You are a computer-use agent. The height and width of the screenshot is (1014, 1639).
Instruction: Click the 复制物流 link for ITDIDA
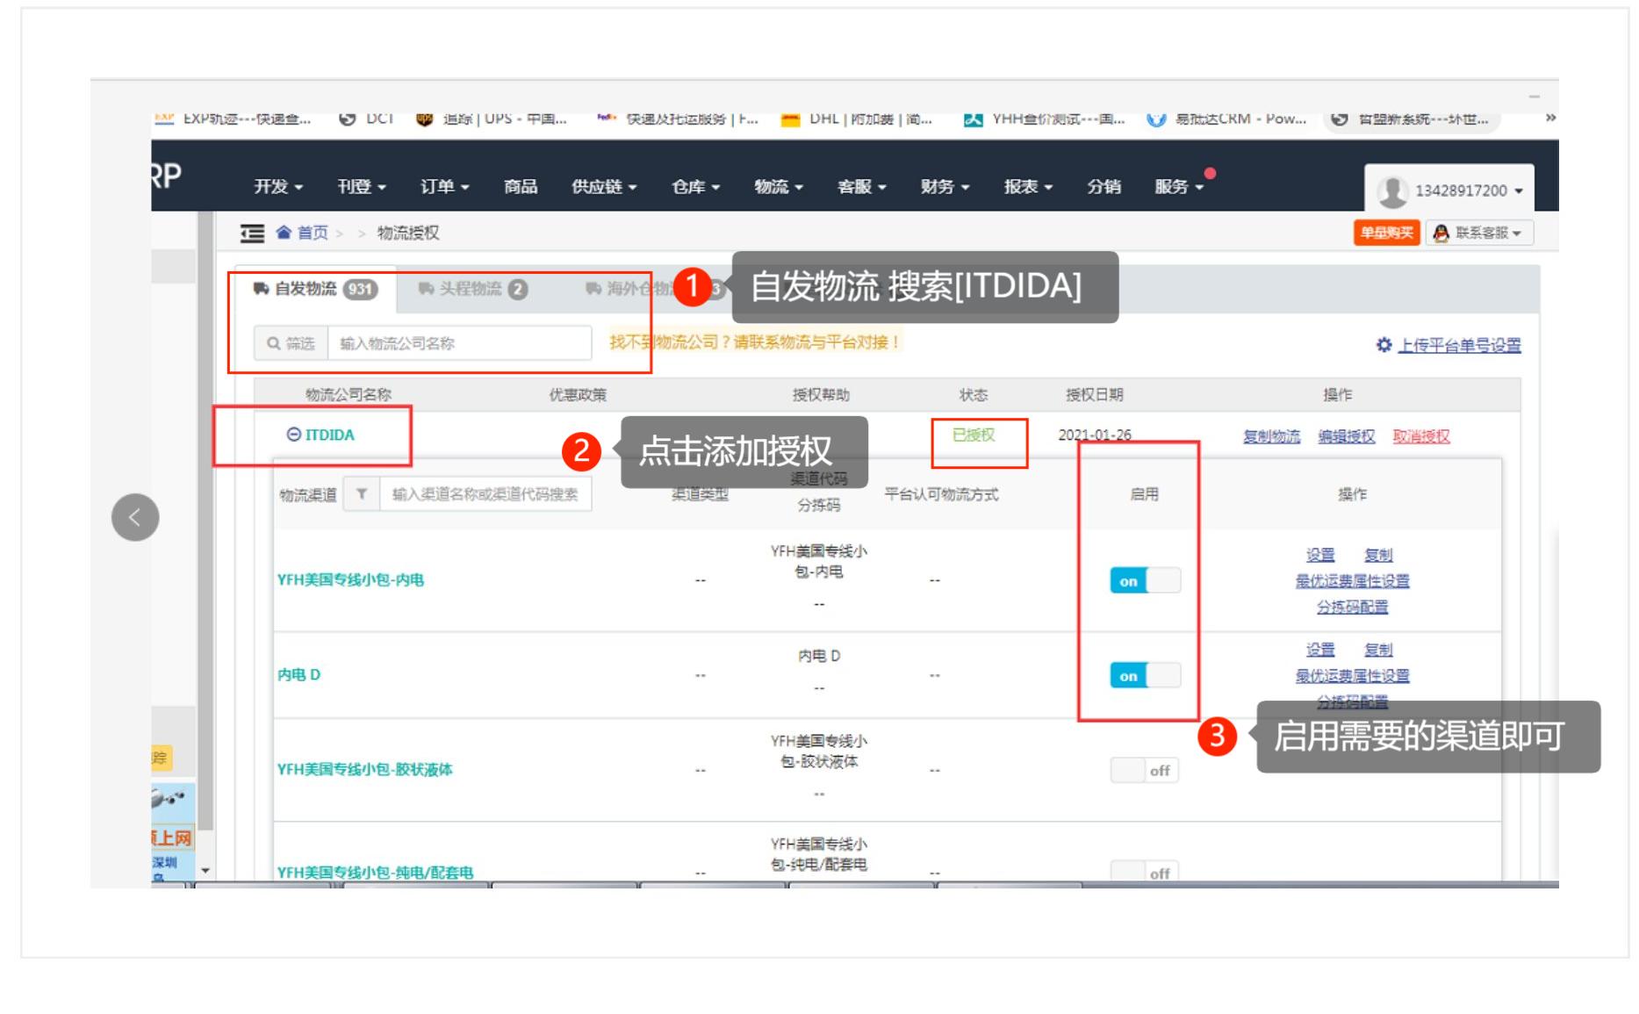pos(1271,436)
